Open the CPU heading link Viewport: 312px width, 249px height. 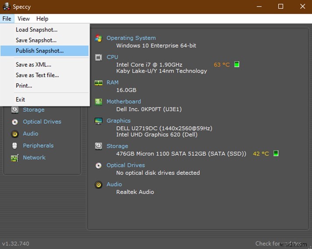tap(112, 57)
